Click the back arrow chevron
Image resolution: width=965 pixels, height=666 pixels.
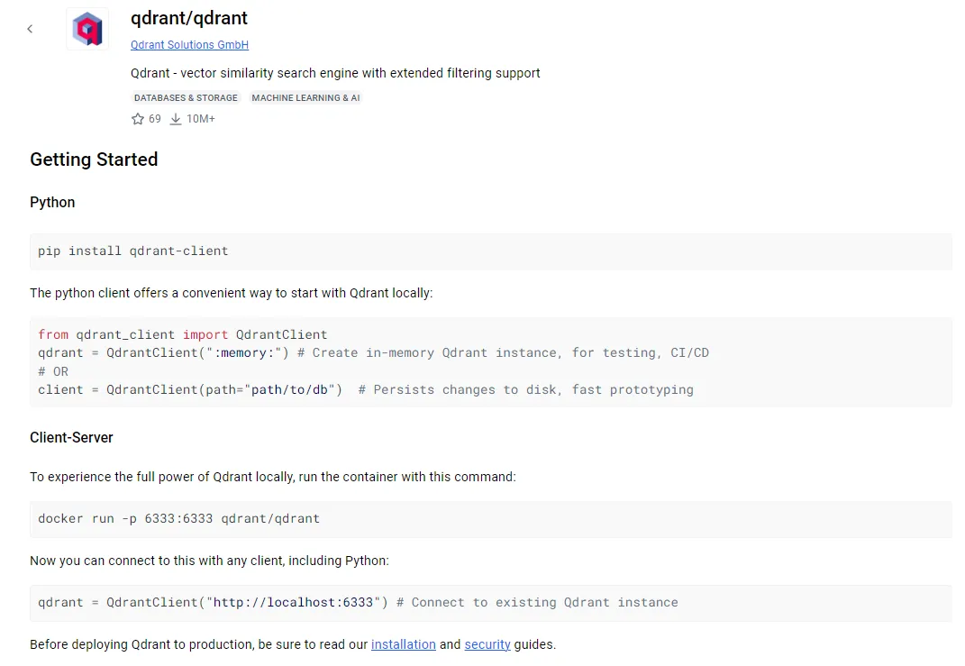pos(30,29)
